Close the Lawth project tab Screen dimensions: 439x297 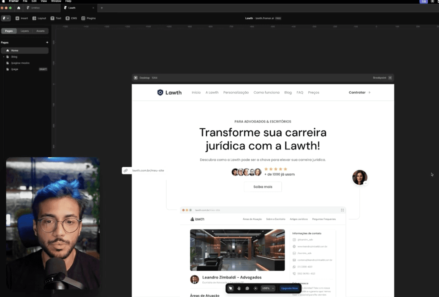93,8
